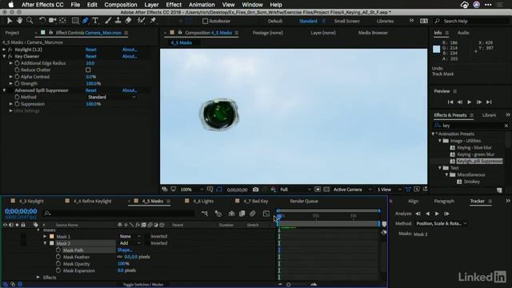Enable Frame Blending timeline icon

click(x=242, y=214)
